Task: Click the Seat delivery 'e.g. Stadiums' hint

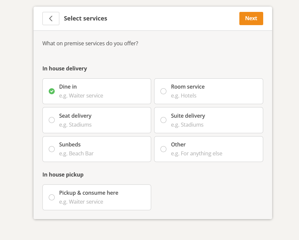Action: pos(75,125)
